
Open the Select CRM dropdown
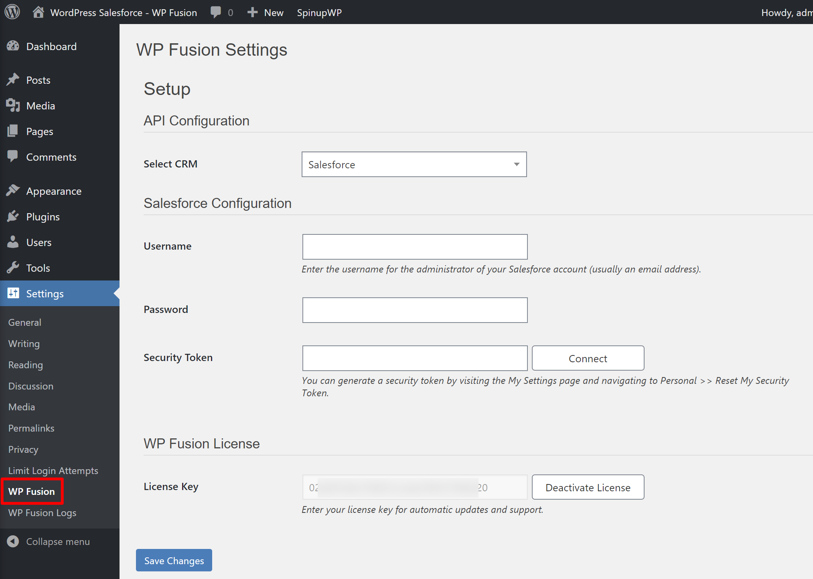pyautogui.click(x=414, y=164)
